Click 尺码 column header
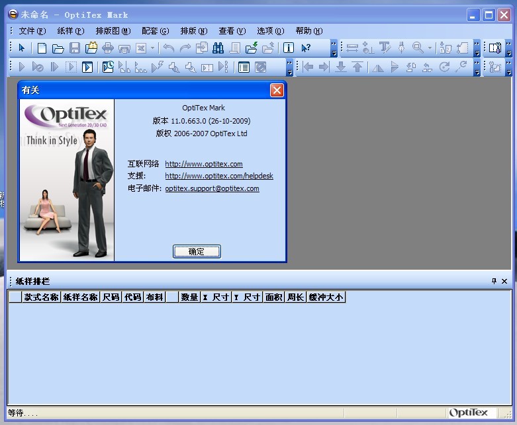 (x=111, y=297)
